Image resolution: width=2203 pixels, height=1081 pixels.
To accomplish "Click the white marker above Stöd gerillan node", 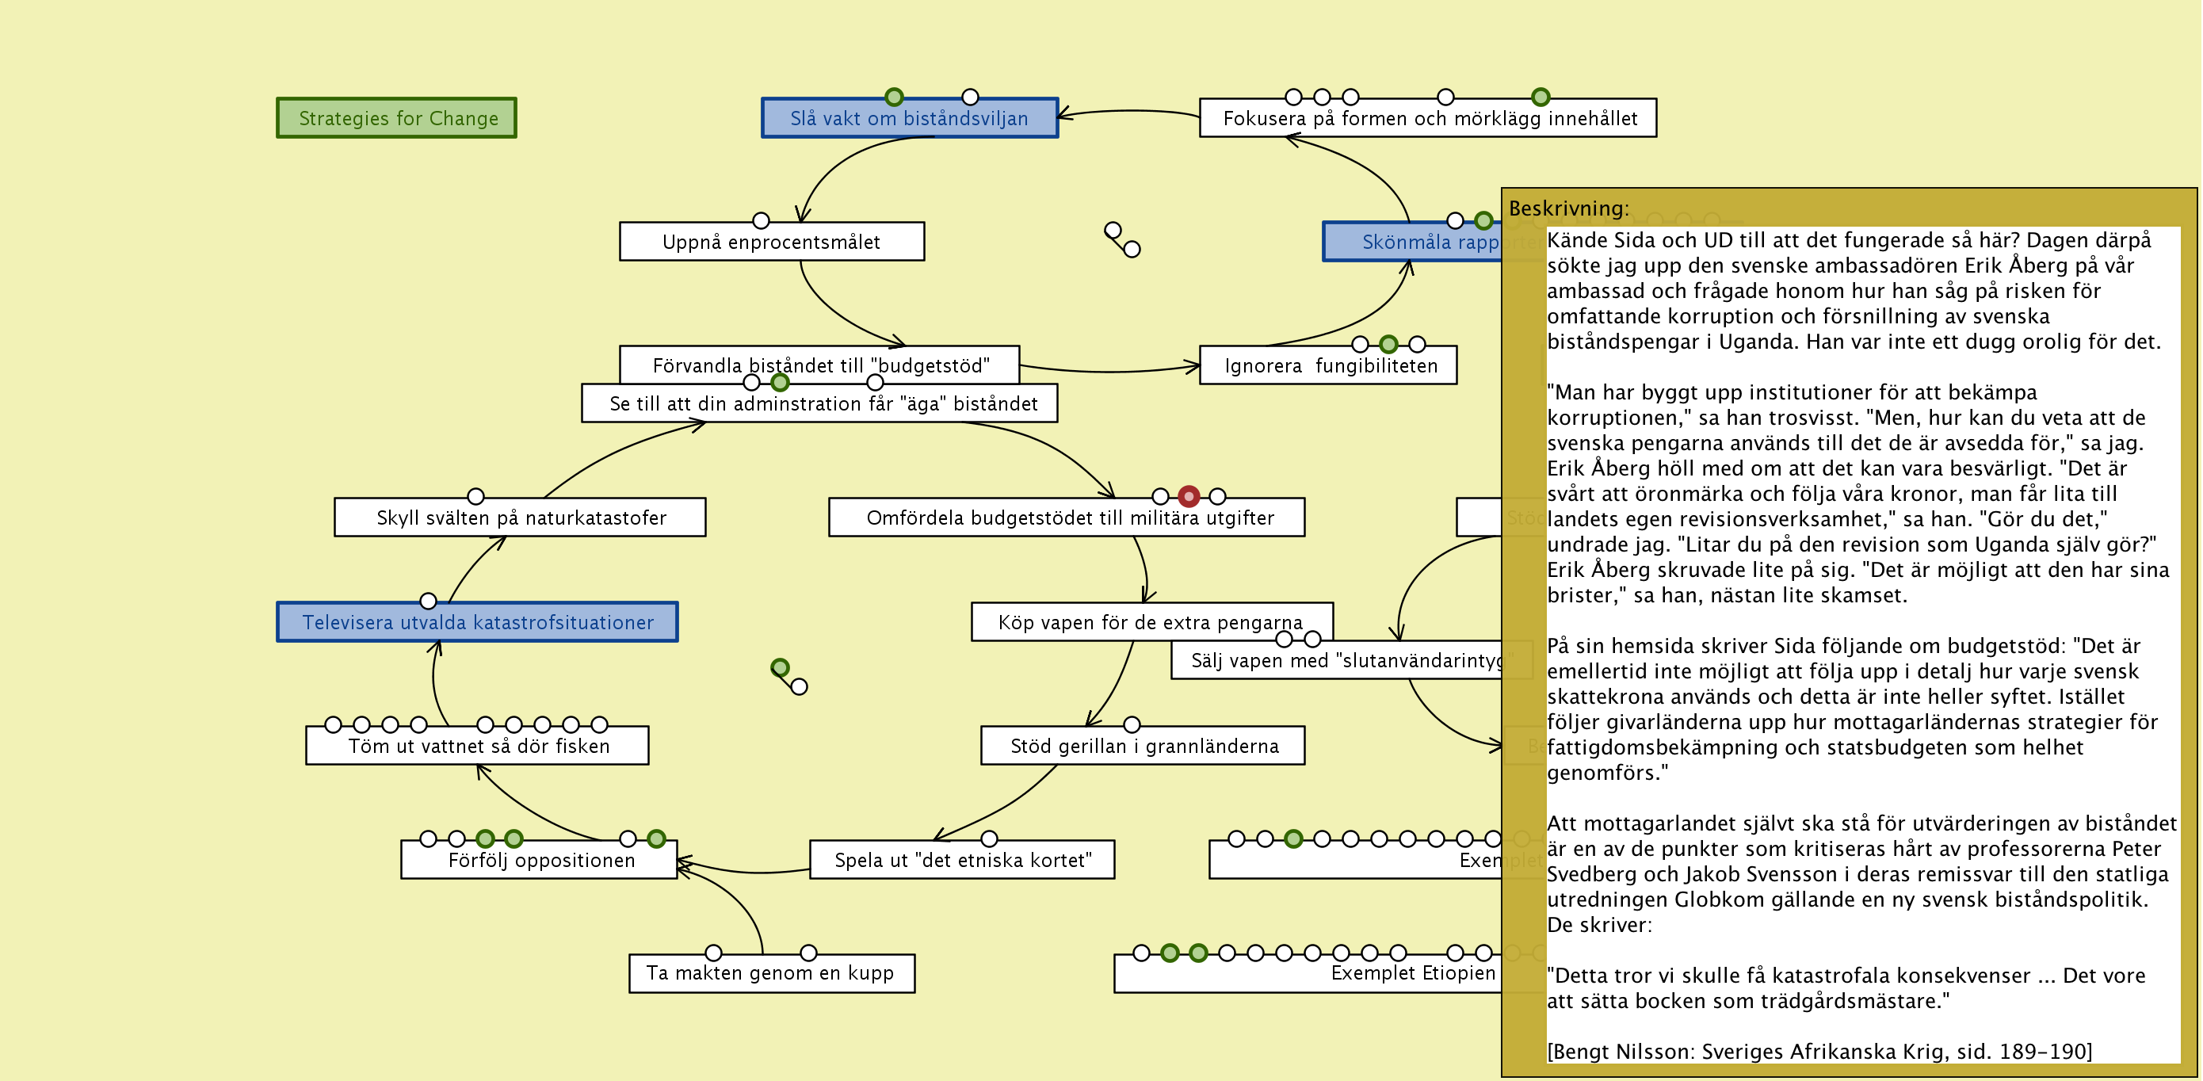I will coord(1132,724).
